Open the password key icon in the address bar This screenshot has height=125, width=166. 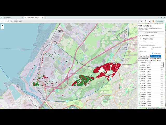[138, 21]
